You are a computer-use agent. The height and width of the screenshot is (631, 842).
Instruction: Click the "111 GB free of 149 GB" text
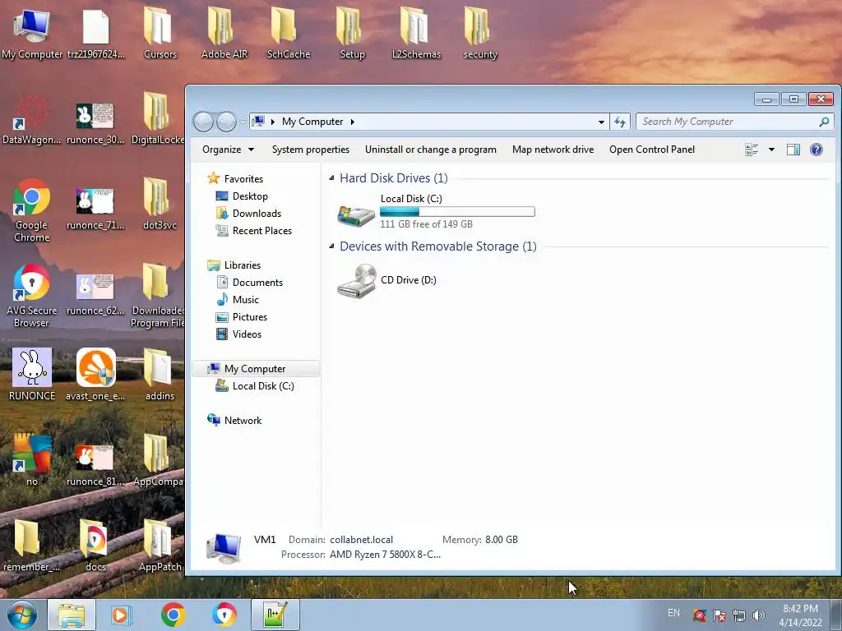pos(426,224)
